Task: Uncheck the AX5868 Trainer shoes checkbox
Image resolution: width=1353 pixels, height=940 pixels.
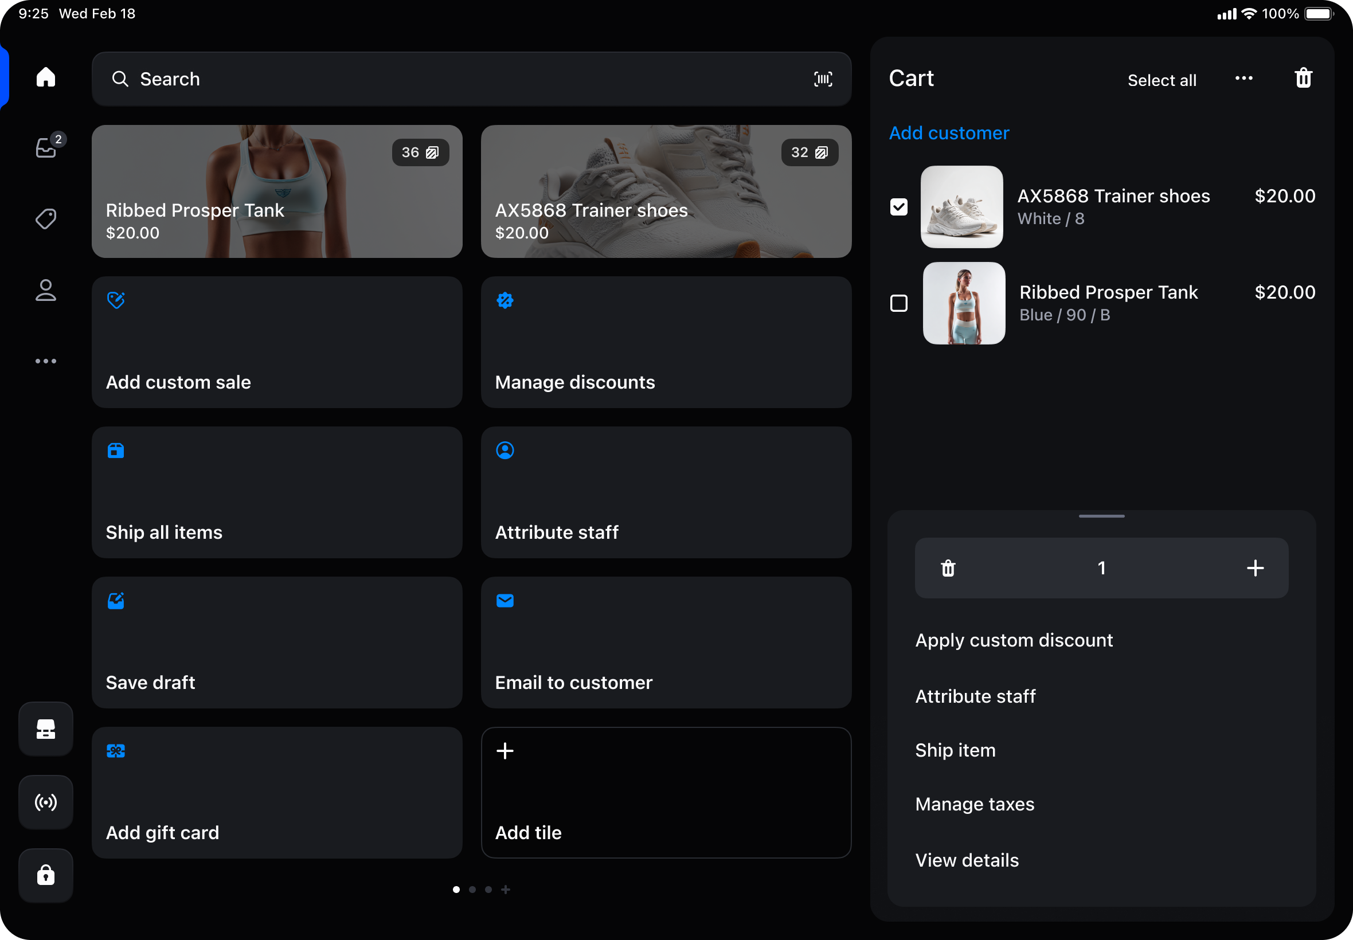Action: click(x=899, y=207)
